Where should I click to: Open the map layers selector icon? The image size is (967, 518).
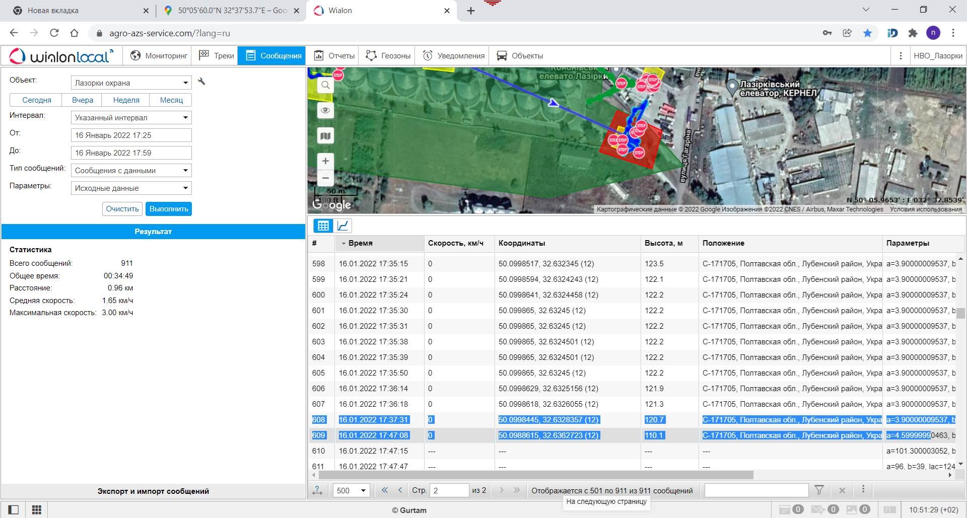tap(325, 136)
